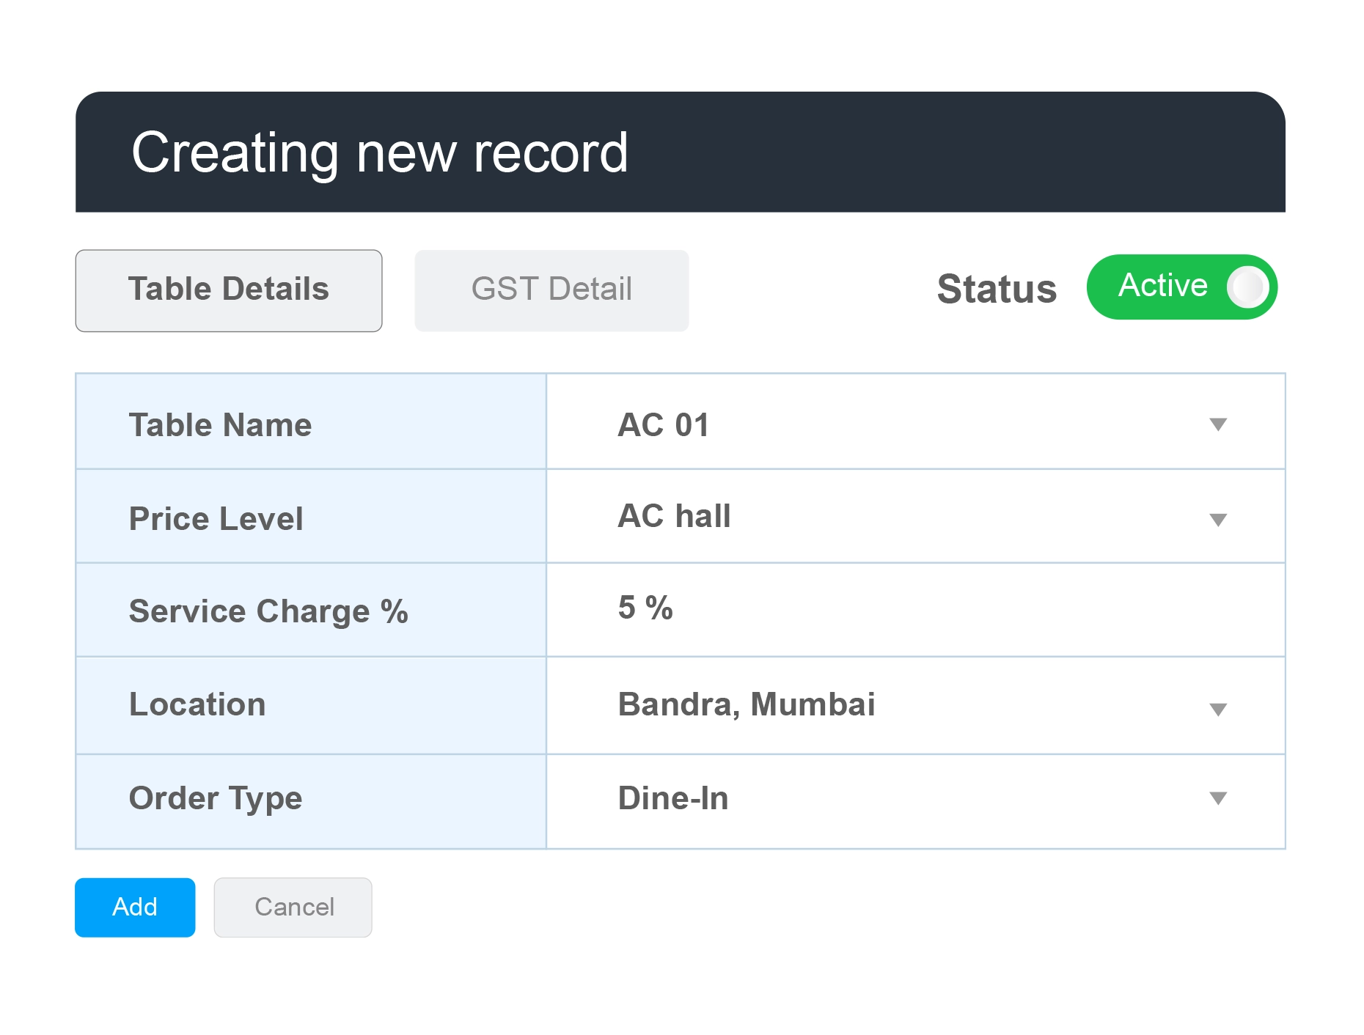This screenshot has height=1035, width=1364.
Task: Click the Price Level row label
Action: pos(216,519)
